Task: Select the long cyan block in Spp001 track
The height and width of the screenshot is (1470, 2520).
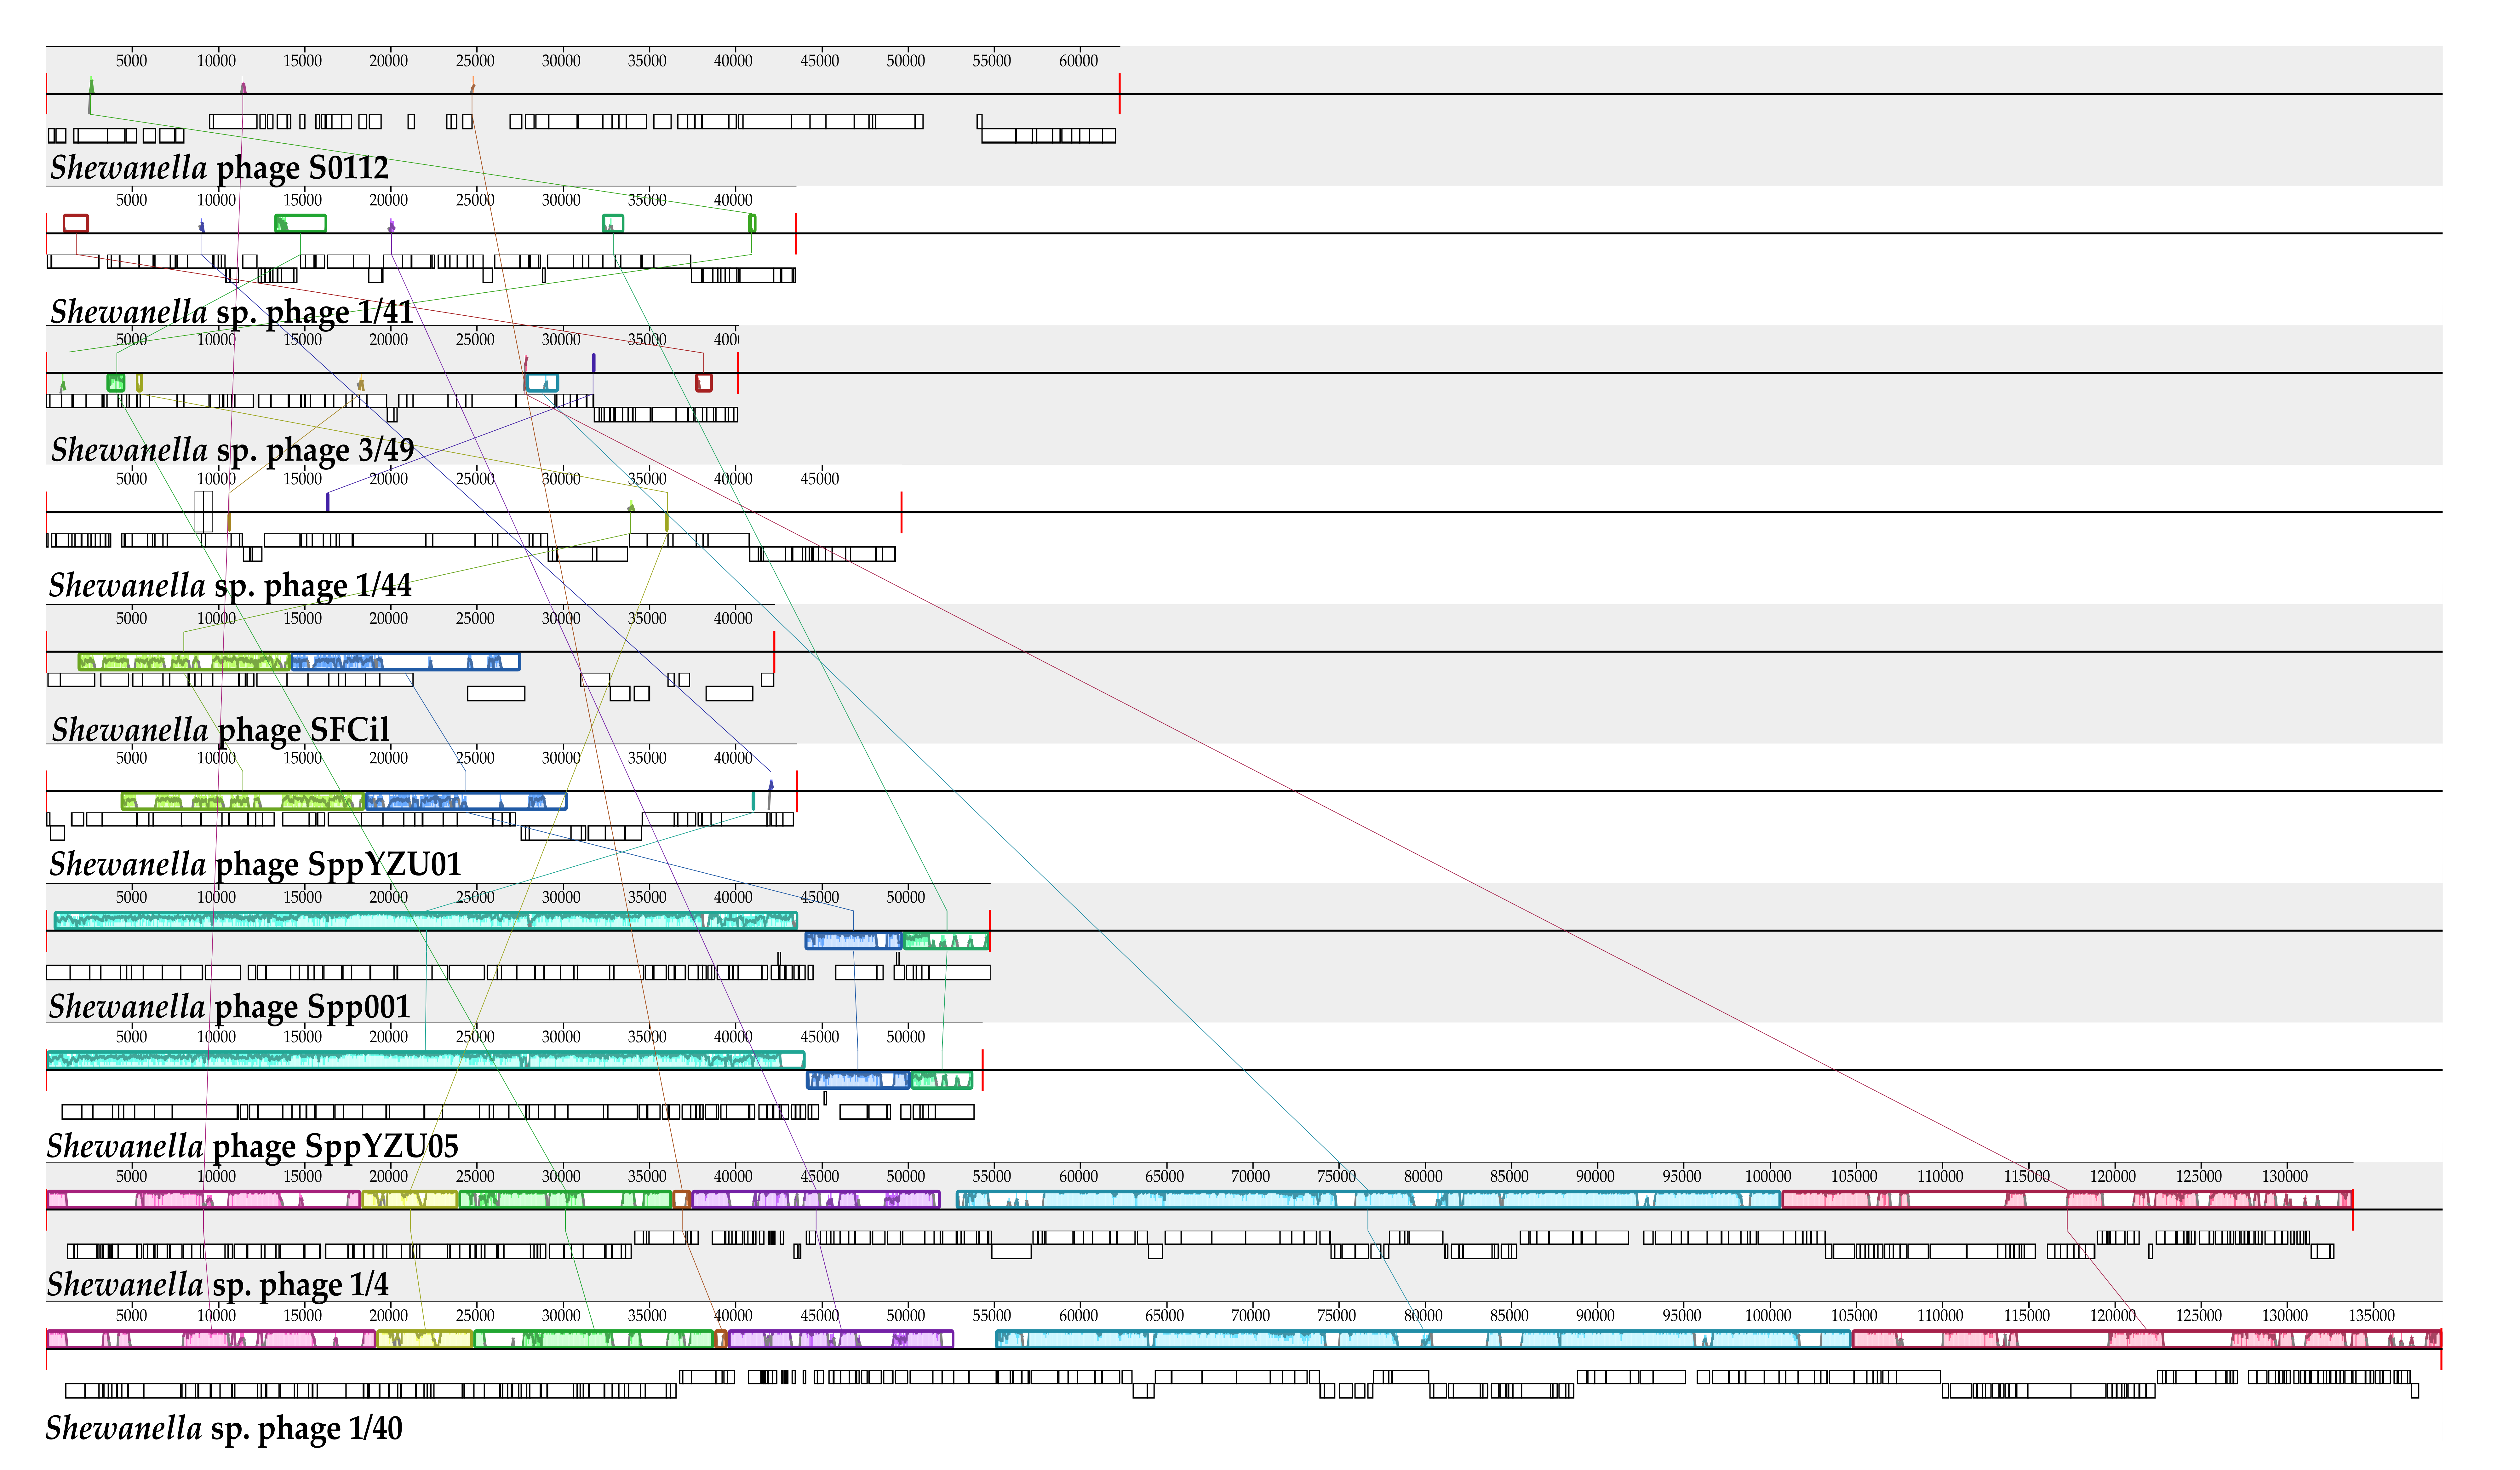Action: coord(426,920)
